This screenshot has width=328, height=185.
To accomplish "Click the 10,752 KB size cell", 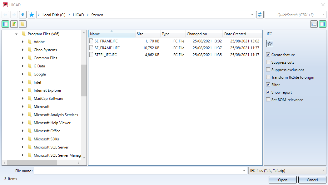I will 151,48.
